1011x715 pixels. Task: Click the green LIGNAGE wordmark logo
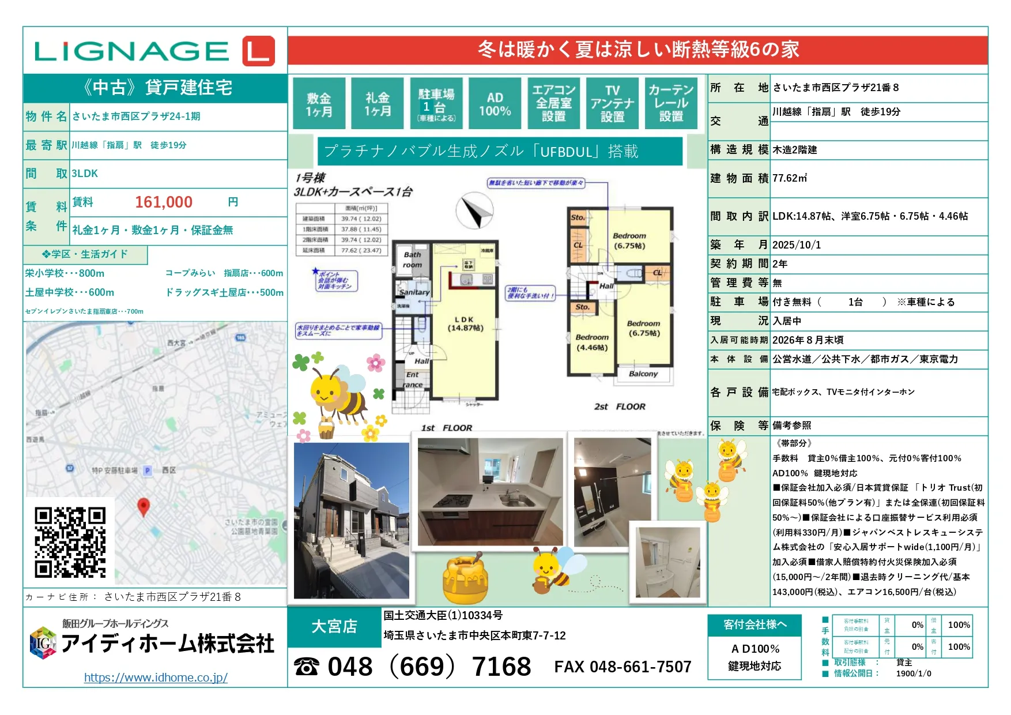coord(131,51)
